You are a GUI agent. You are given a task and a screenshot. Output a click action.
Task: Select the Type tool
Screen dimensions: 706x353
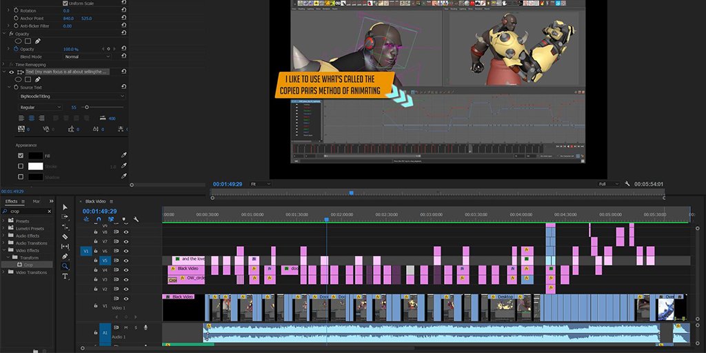coord(65,276)
